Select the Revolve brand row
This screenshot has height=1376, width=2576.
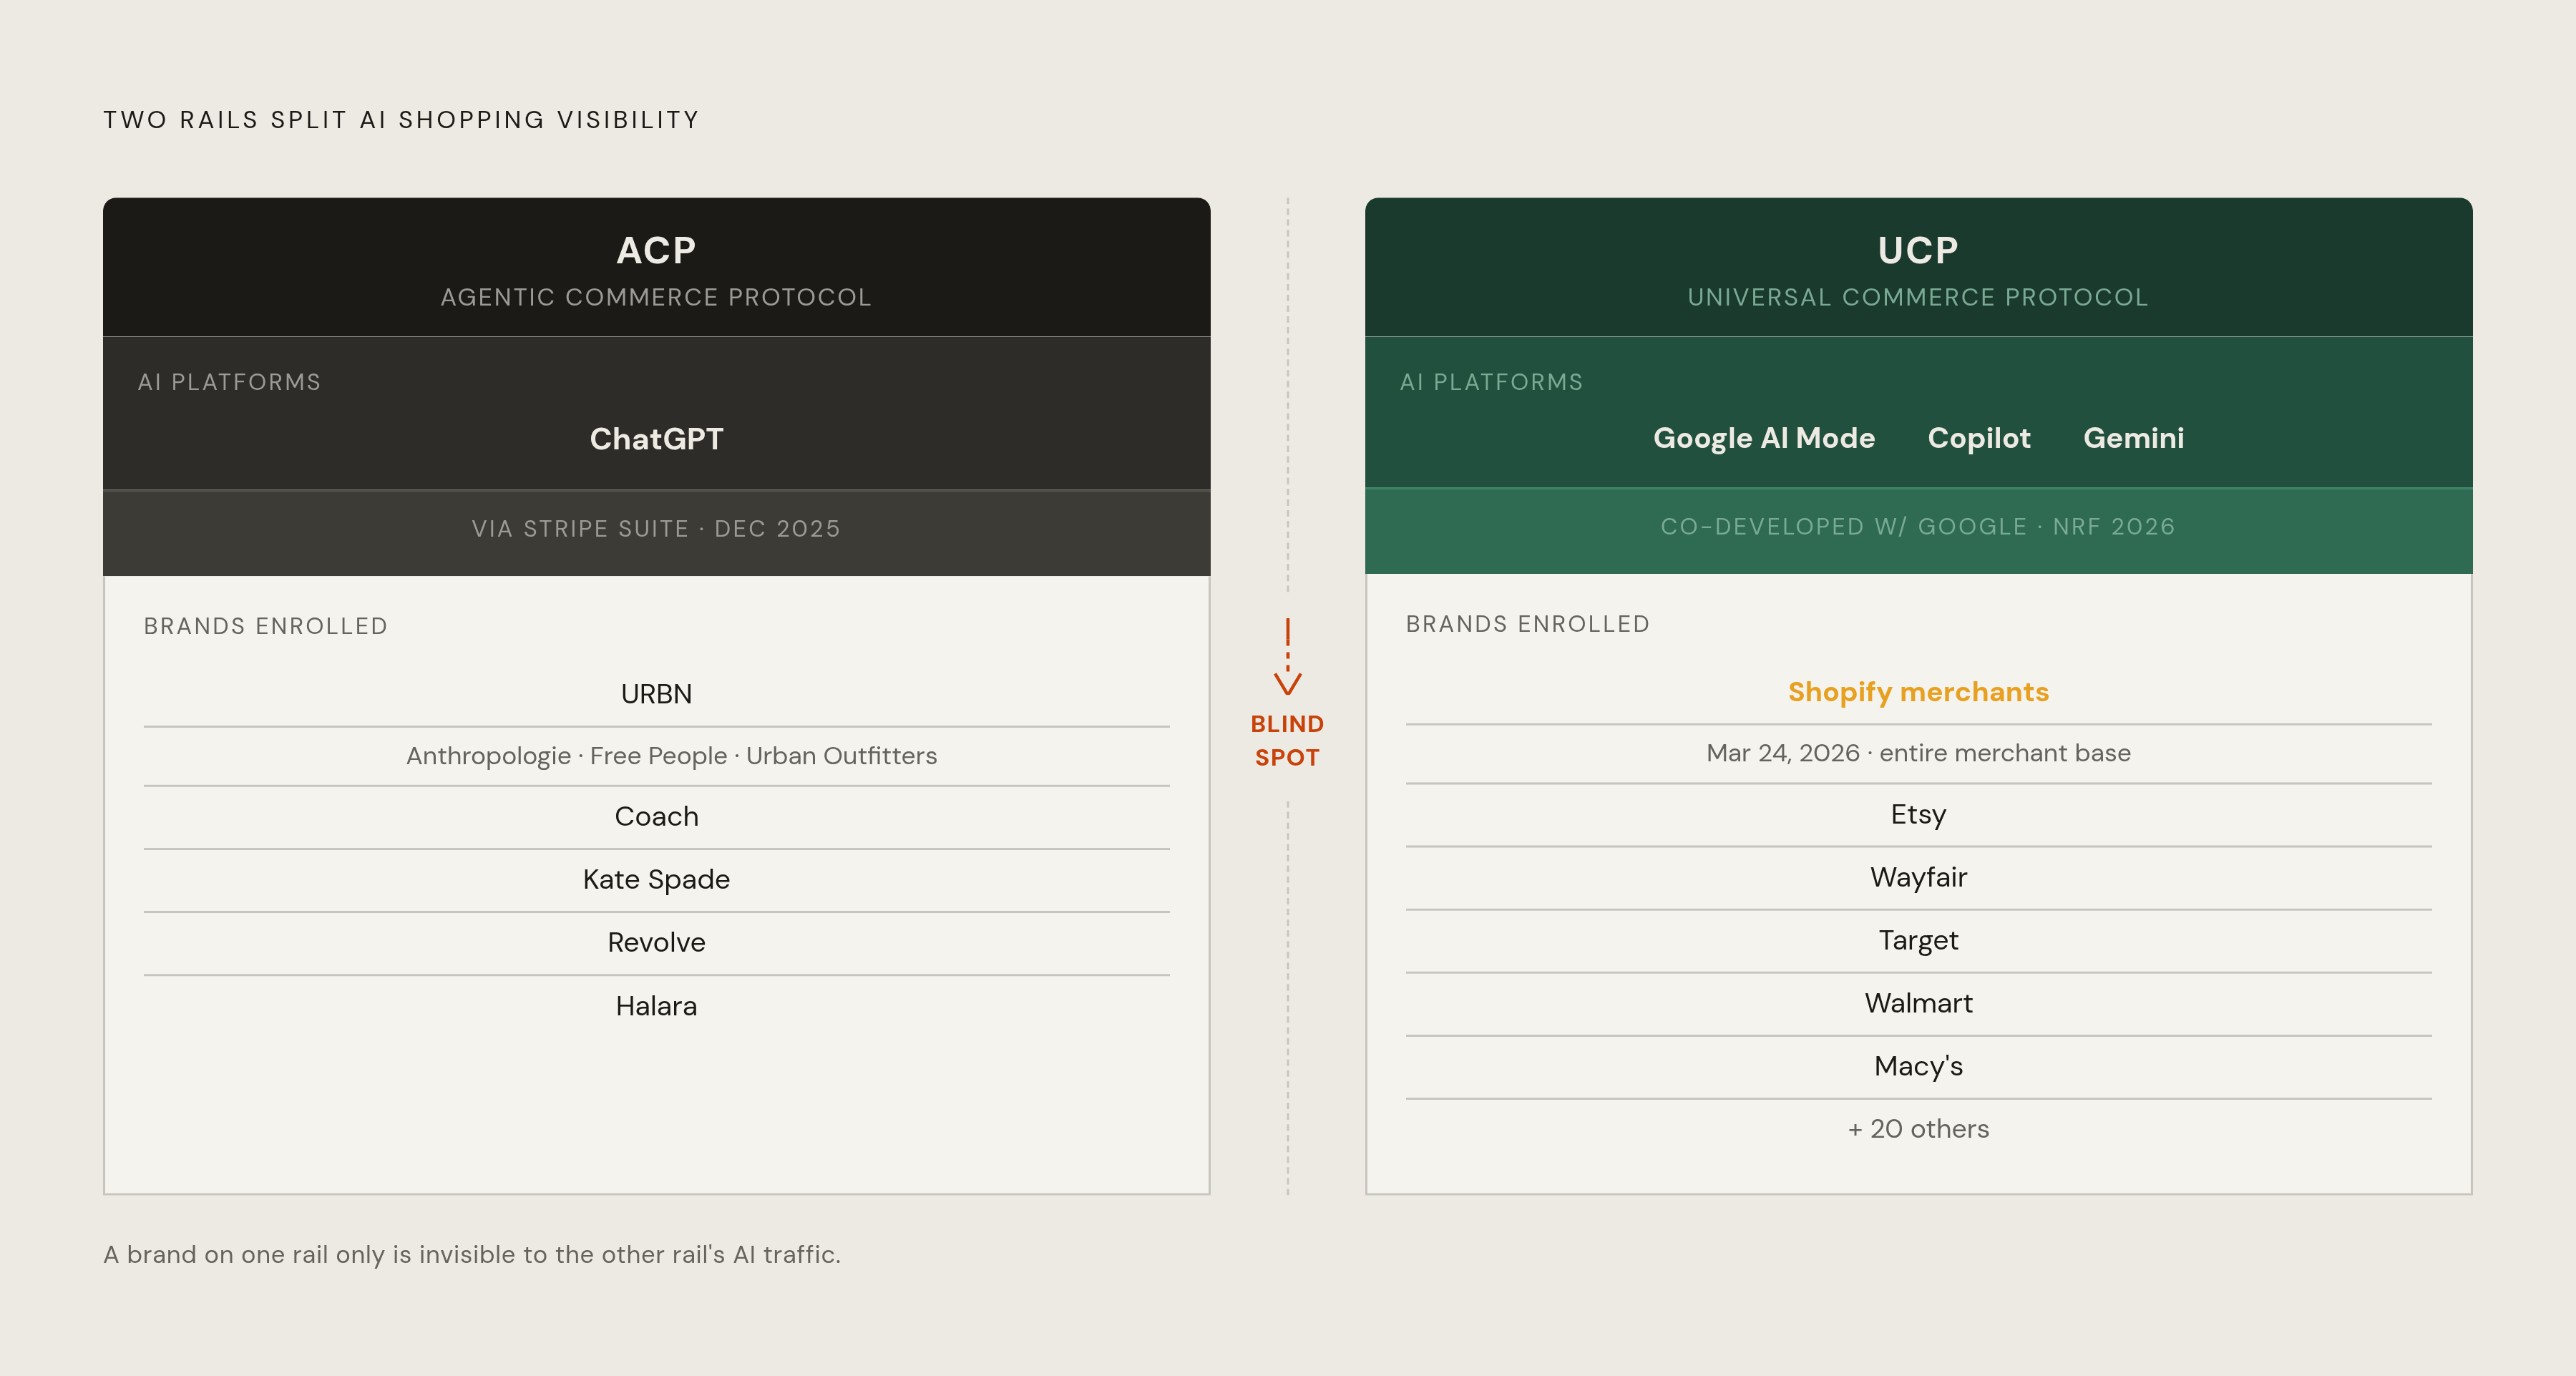coord(656,943)
